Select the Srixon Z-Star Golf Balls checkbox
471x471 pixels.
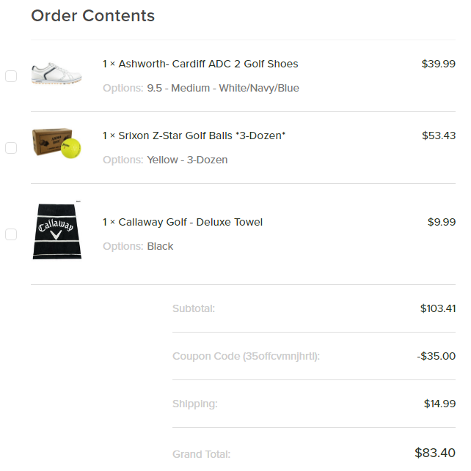pyautogui.click(x=11, y=148)
